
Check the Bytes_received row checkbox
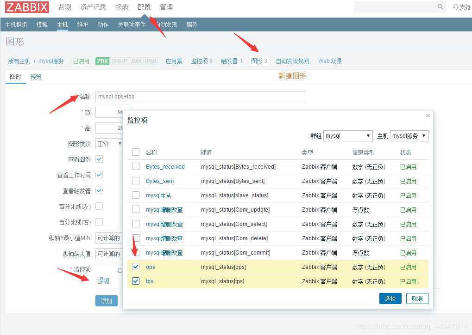136,166
